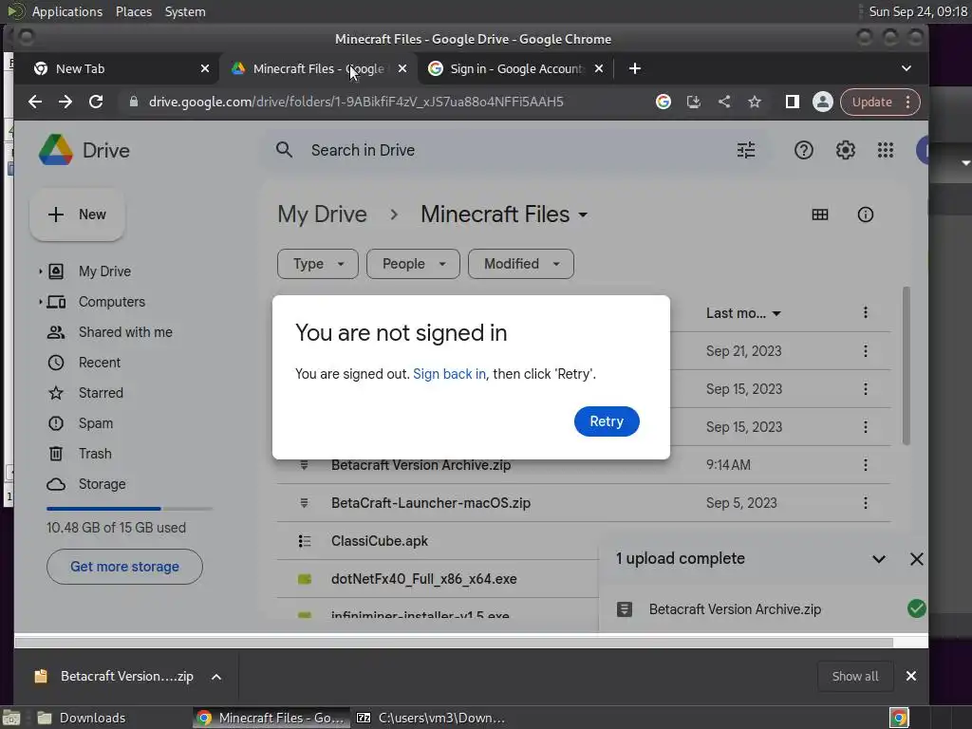The image size is (972, 729).
Task: Open the Places menu
Action: [134, 11]
